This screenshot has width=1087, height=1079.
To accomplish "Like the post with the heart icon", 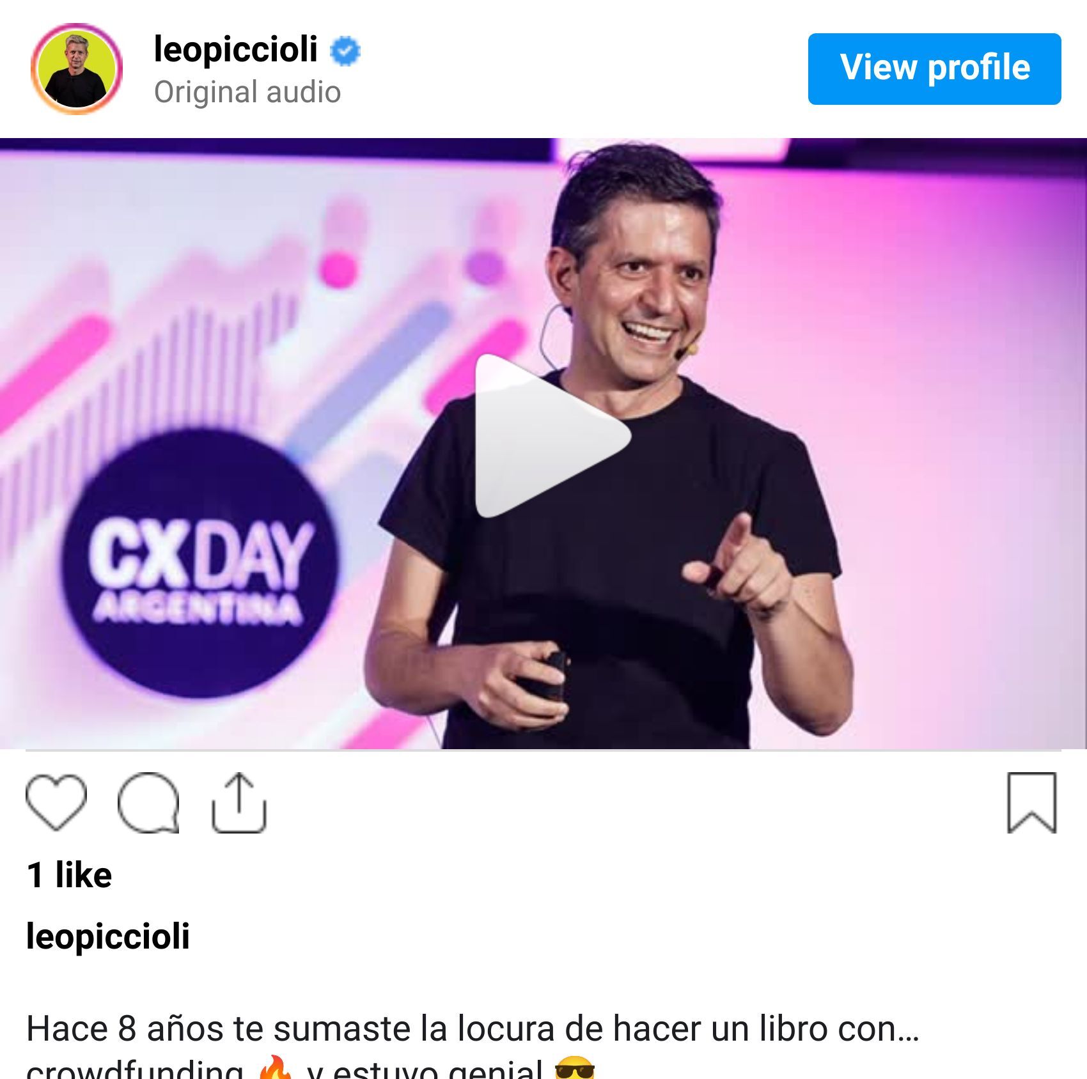I will tap(56, 802).
